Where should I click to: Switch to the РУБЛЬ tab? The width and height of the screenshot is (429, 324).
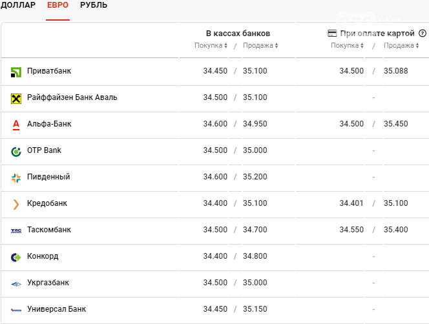(x=94, y=5)
